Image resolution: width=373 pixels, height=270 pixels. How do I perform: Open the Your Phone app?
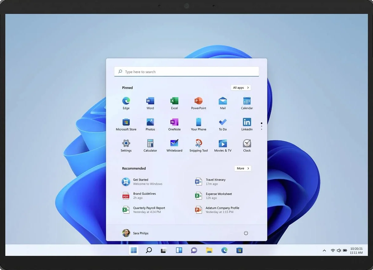pyautogui.click(x=199, y=124)
